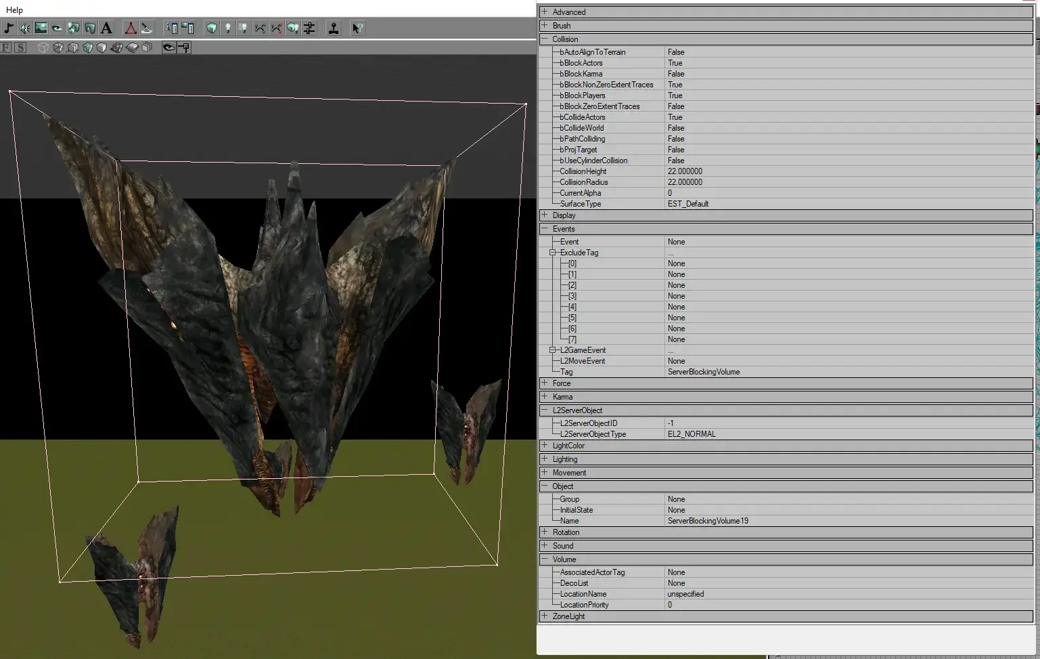Screen dimensions: 1040x659
Task: Select ExcludeTag element [3] row
Action: coord(786,296)
